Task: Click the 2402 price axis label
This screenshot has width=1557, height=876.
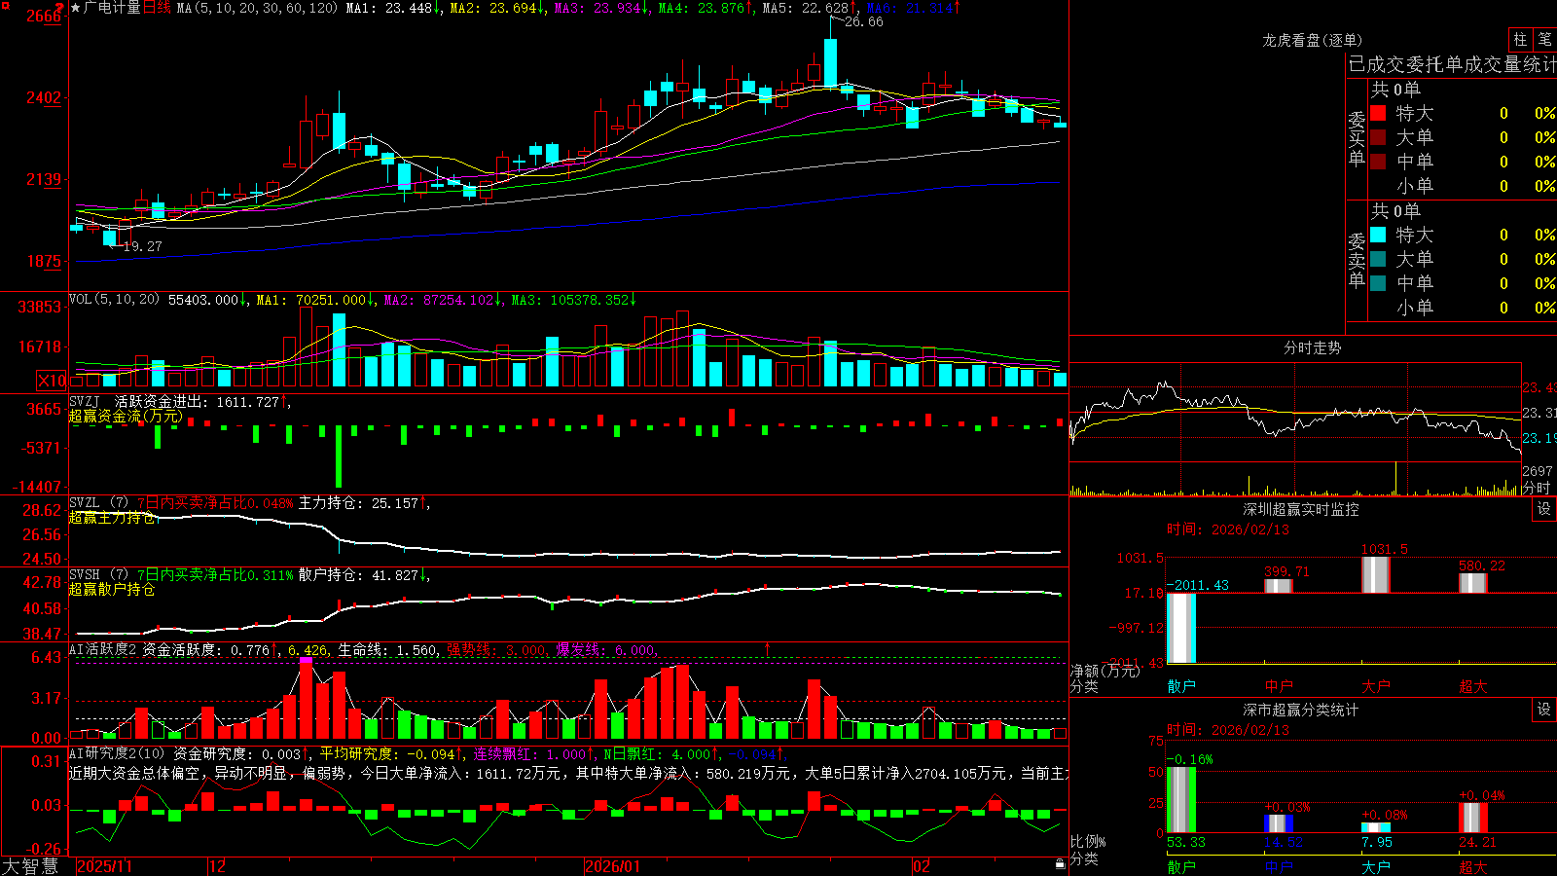Action: coord(43,97)
